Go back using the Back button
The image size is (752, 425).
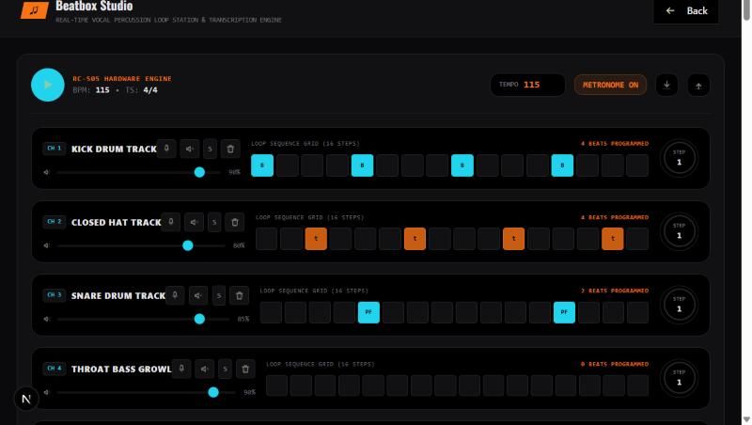coord(686,11)
